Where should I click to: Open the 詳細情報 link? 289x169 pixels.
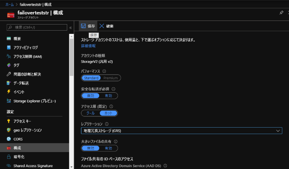(x=88, y=46)
